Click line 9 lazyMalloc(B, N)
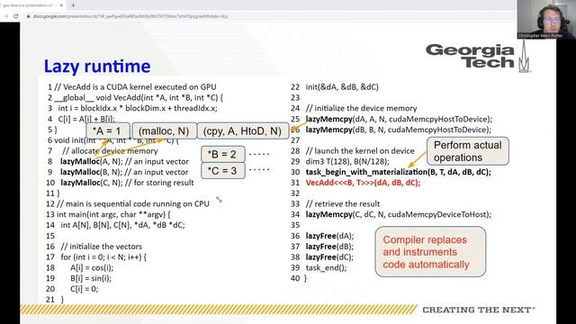This screenshot has height=324, width=576. (x=124, y=172)
